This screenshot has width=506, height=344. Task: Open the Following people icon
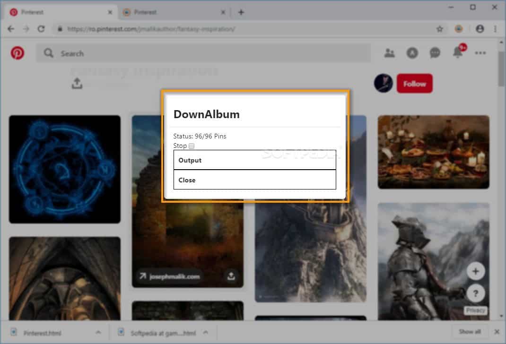coord(390,53)
